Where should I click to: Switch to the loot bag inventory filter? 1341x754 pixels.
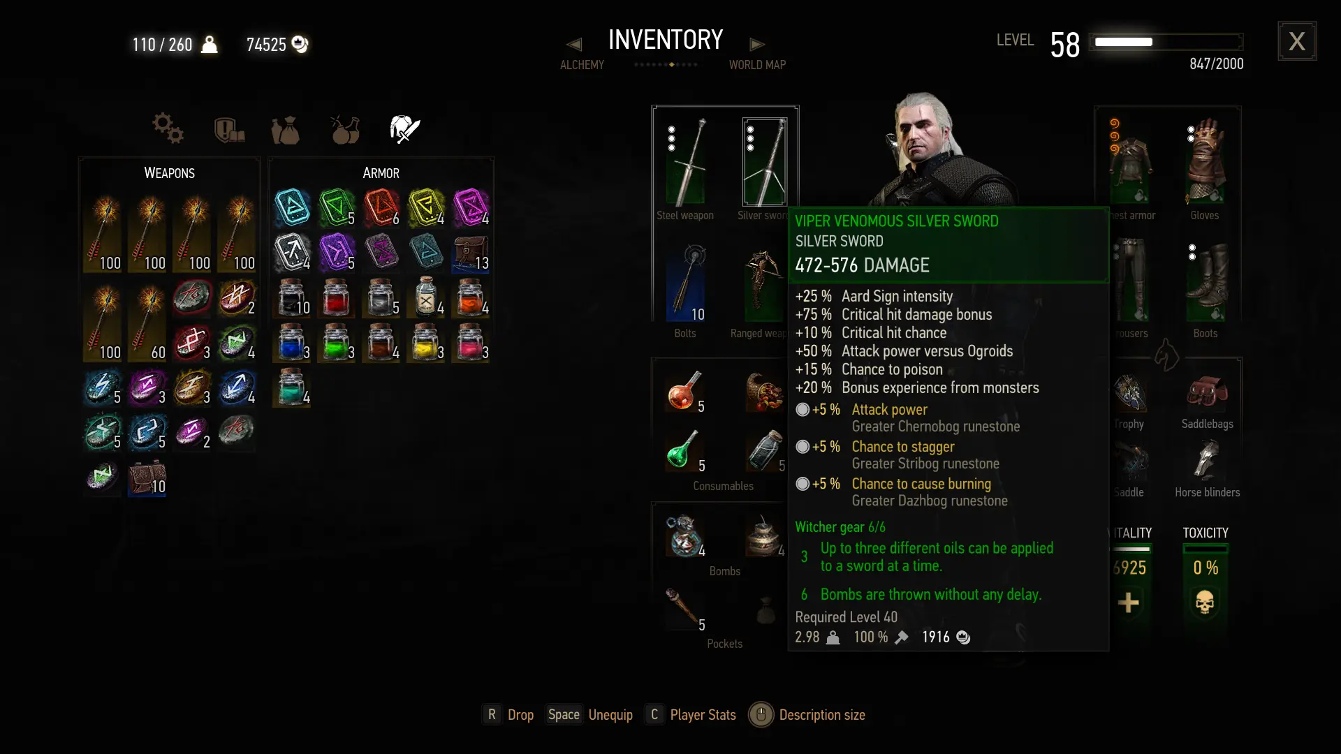coord(286,130)
